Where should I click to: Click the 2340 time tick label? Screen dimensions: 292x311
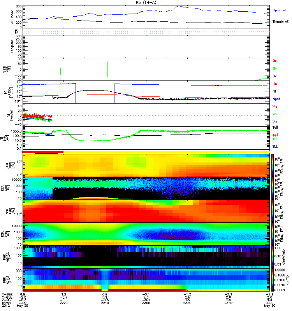click(x=228, y=303)
